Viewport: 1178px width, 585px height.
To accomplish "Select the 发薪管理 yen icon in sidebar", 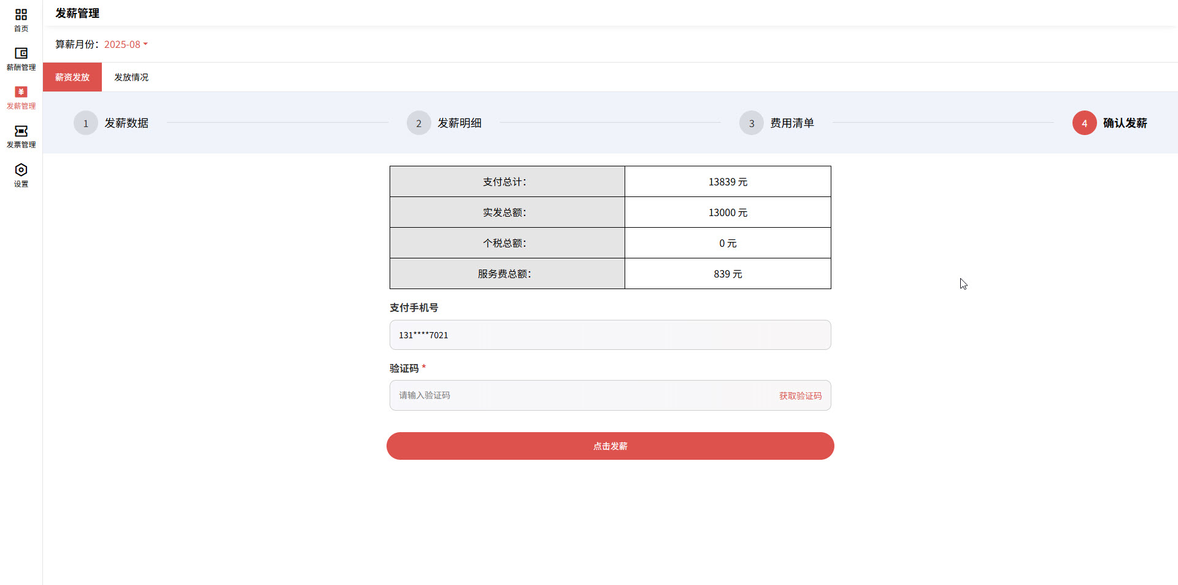I will click(x=21, y=96).
